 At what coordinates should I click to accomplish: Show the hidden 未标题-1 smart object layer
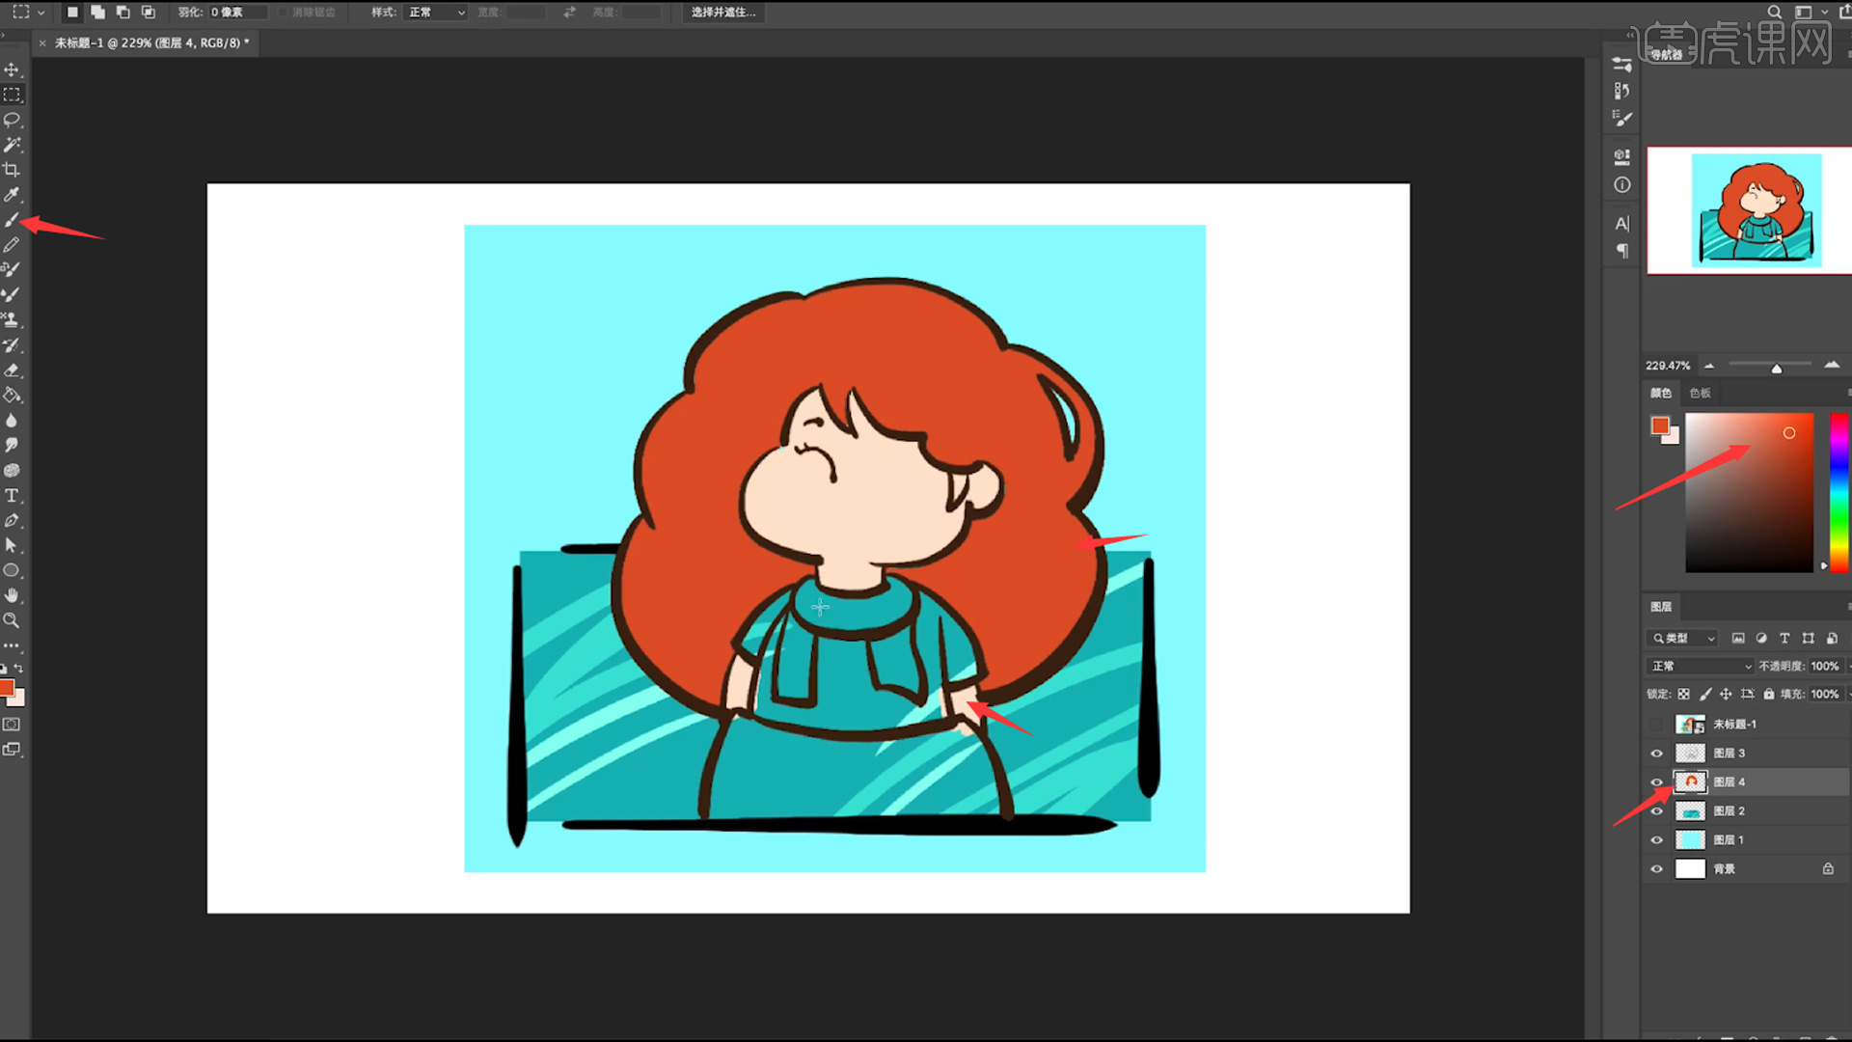1656,725
